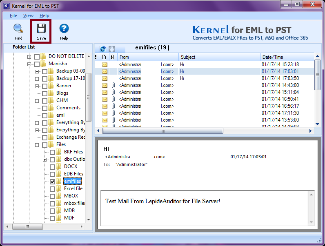
Task: Click the Find magnifier toolbar icon
Action: (x=18, y=29)
